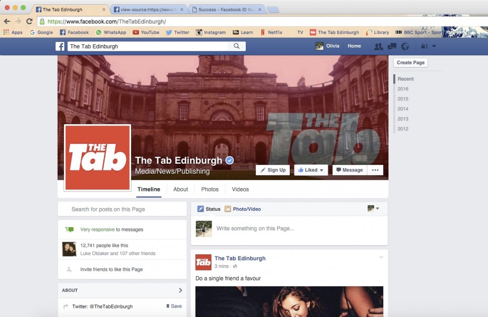Select the Photo/Video composer tab

[243, 209]
